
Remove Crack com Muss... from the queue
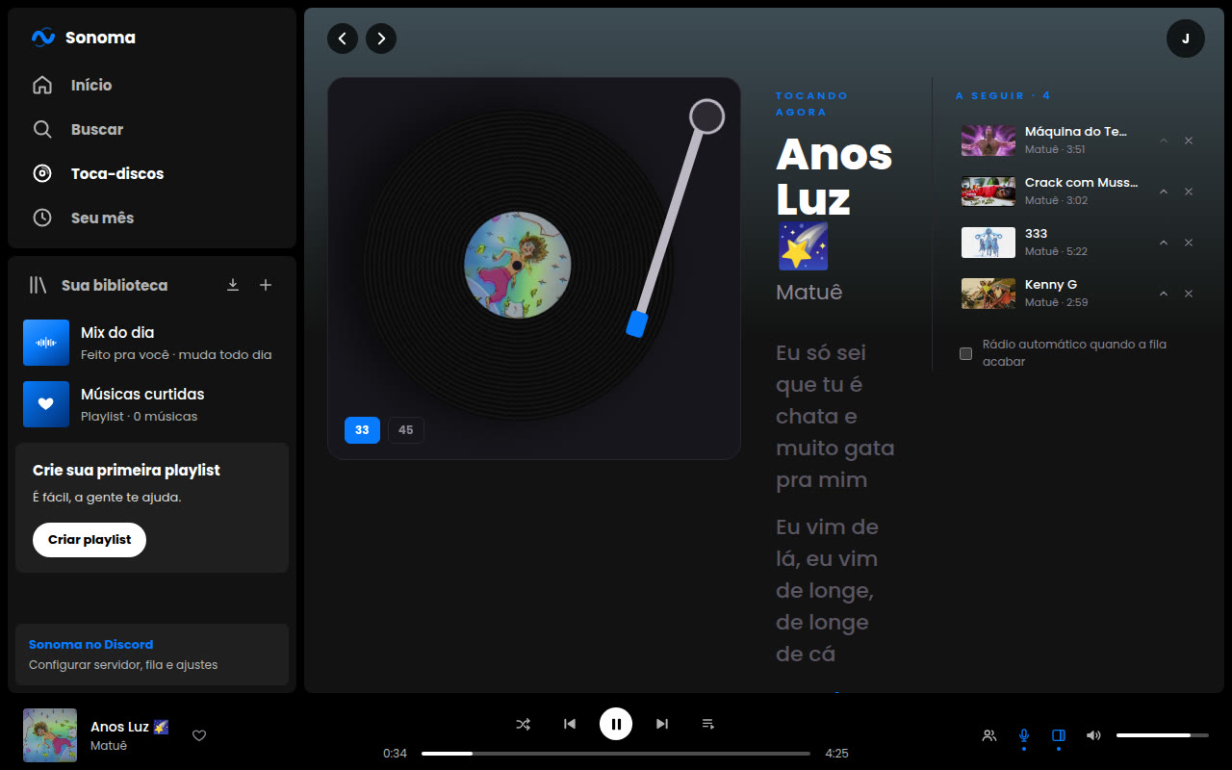(1189, 192)
